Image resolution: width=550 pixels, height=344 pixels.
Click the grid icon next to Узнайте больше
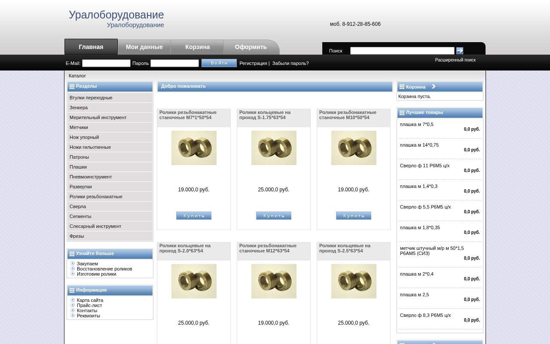(72, 254)
